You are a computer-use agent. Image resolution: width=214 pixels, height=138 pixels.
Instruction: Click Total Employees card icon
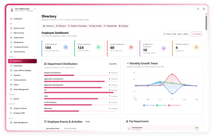[66, 47]
